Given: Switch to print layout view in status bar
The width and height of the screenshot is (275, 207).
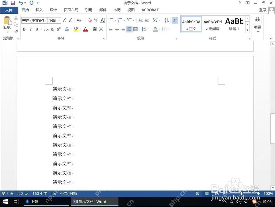Looking at the screenshot, I should (207, 193).
